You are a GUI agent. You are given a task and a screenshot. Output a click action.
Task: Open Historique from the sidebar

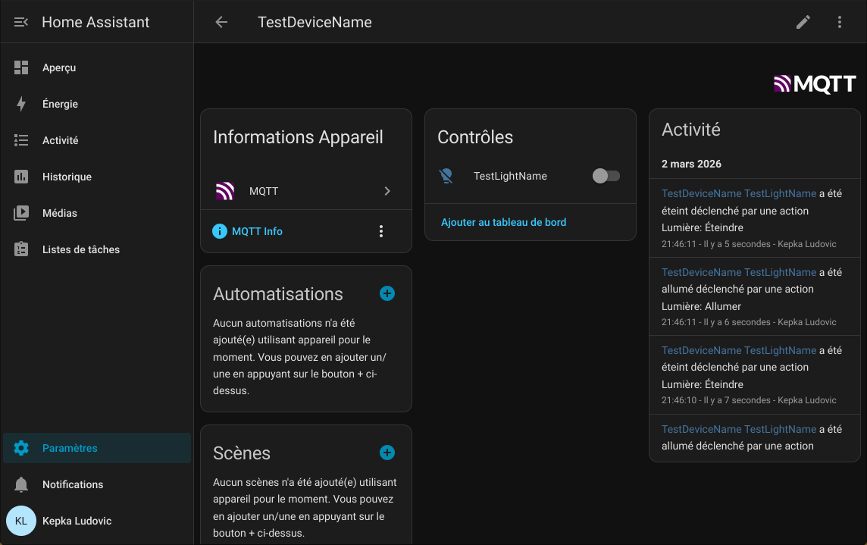click(x=67, y=177)
